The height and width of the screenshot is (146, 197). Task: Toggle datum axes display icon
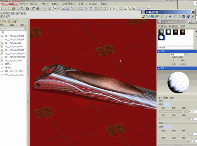(125, 9)
